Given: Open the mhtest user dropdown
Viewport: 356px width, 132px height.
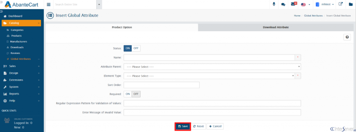Looking at the screenshot, I should pos(327,5).
